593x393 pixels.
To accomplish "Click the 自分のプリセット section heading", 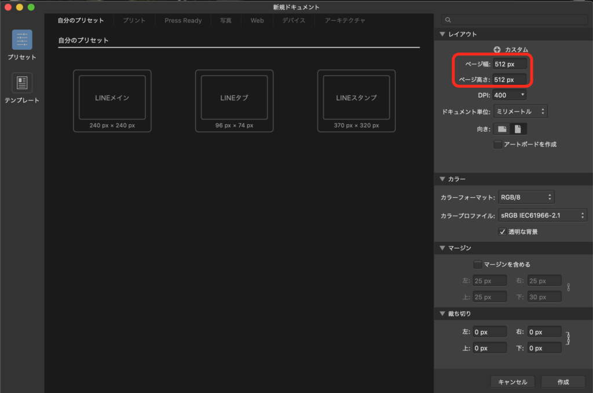I will point(83,40).
